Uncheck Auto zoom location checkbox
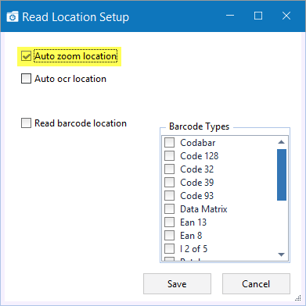306x306 pixels. pyautogui.click(x=26, y=56)
